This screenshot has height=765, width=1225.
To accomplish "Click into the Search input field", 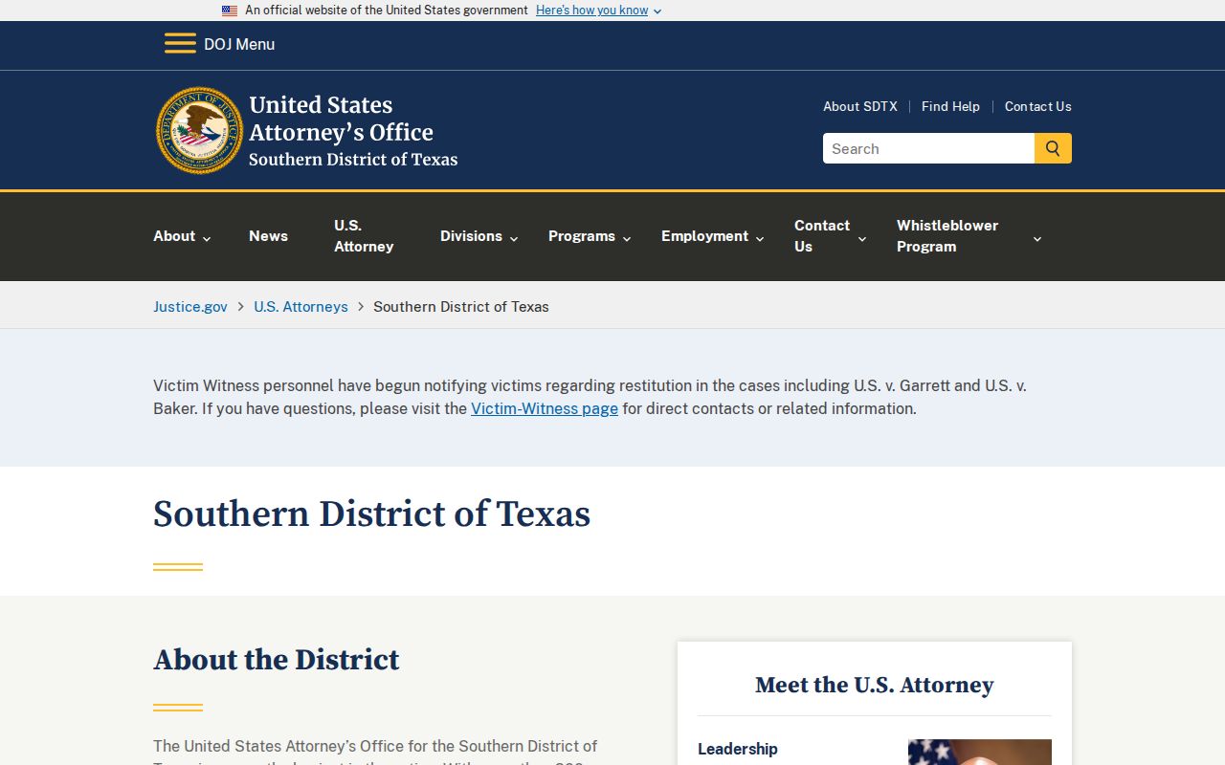I will click(x=928, y=148).
